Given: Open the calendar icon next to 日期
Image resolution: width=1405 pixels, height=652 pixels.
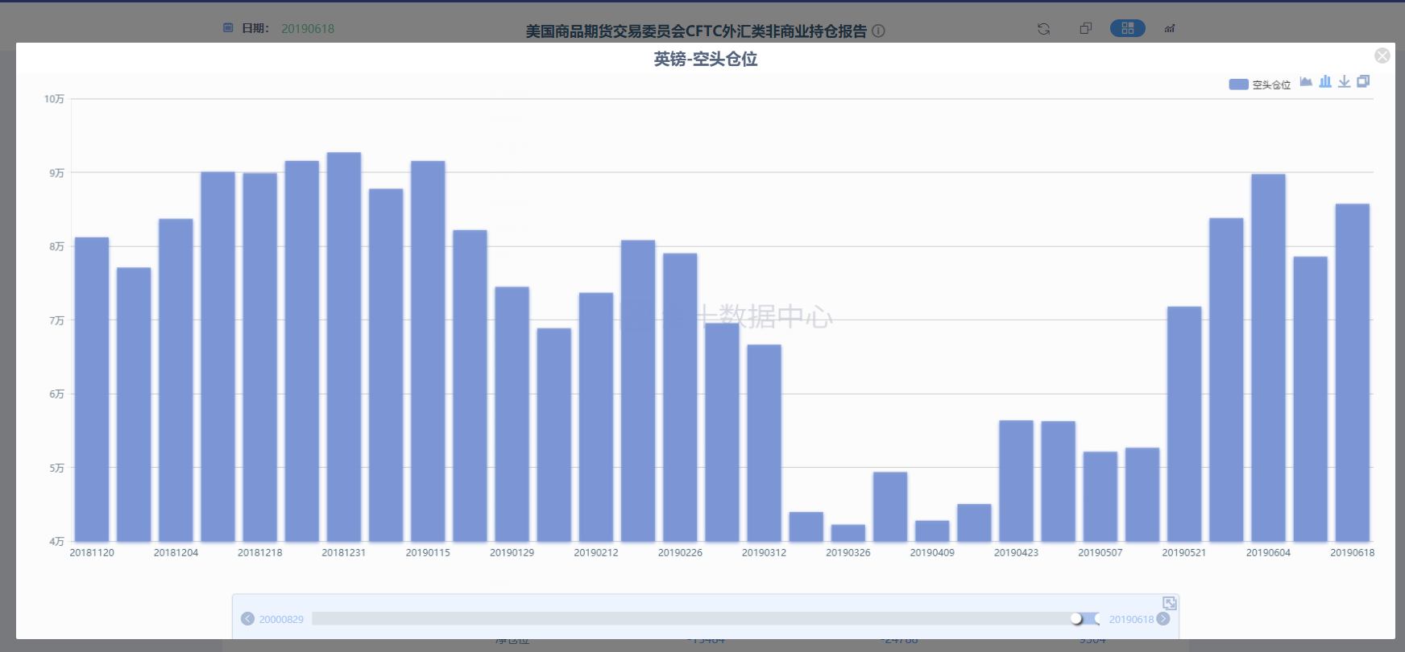Looking at the screenshot, I should [228, 28].
